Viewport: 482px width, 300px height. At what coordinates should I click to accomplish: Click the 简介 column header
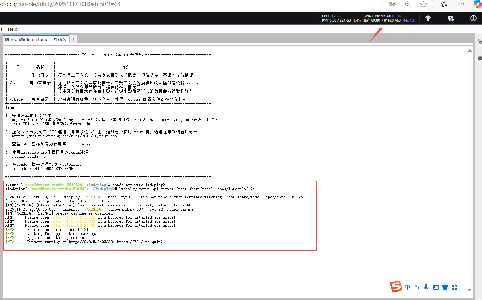click(126, 67)
